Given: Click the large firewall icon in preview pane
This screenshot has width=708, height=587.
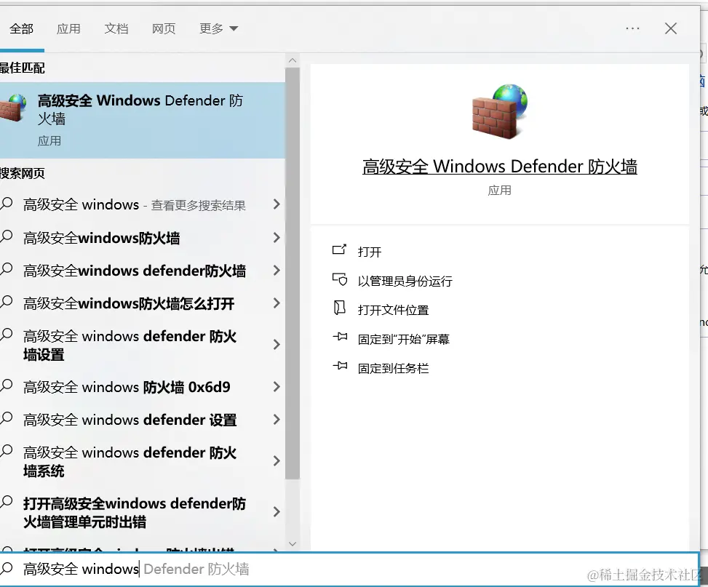Looking at the screenshot, I should click(x=499, y=111).
